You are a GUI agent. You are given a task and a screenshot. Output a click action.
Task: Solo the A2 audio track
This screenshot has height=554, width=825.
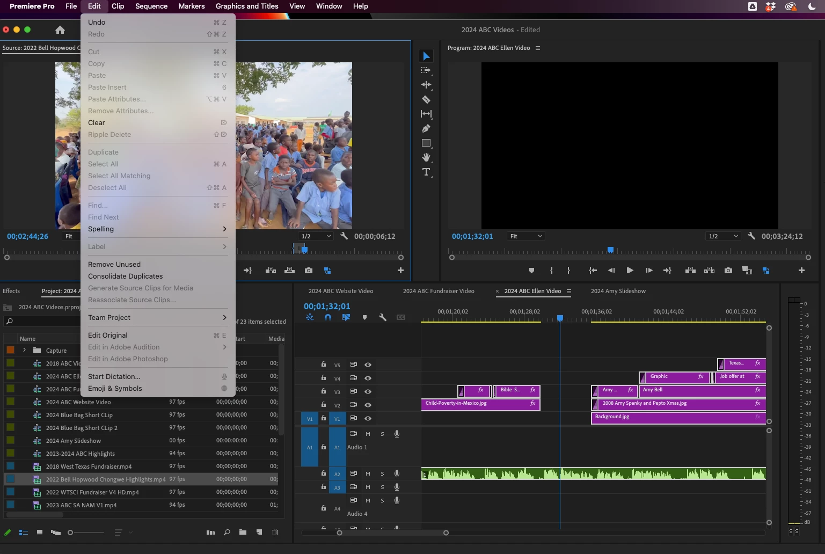click(x=382, y=473)
